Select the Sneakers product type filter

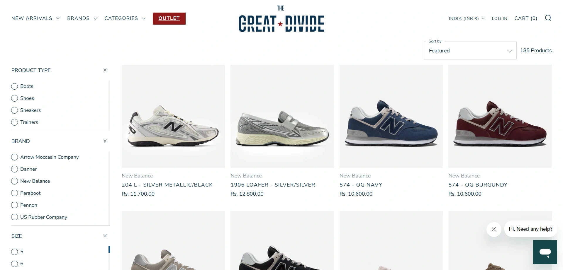[x=26, y=110]
